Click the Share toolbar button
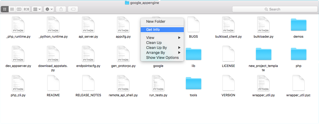319x124 pixels. (x=61, y=9)
